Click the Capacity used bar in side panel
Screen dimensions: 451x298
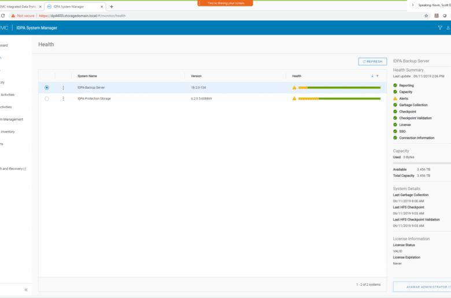422,163
